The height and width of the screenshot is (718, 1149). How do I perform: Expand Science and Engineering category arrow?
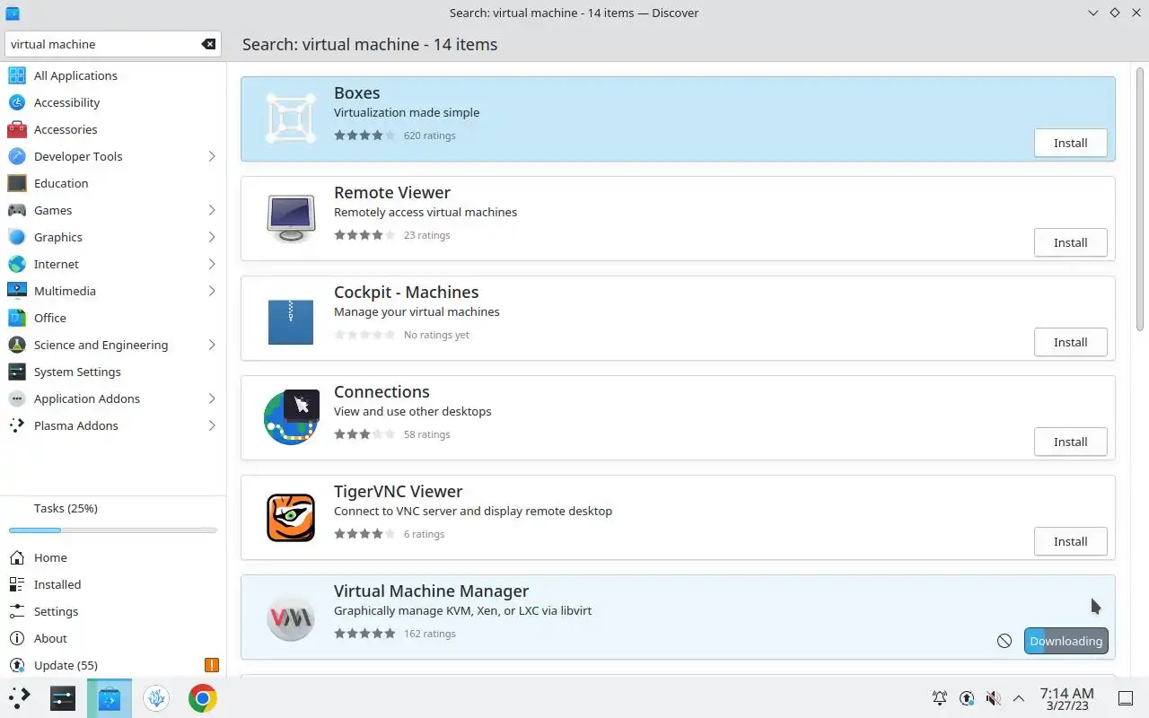212,345
